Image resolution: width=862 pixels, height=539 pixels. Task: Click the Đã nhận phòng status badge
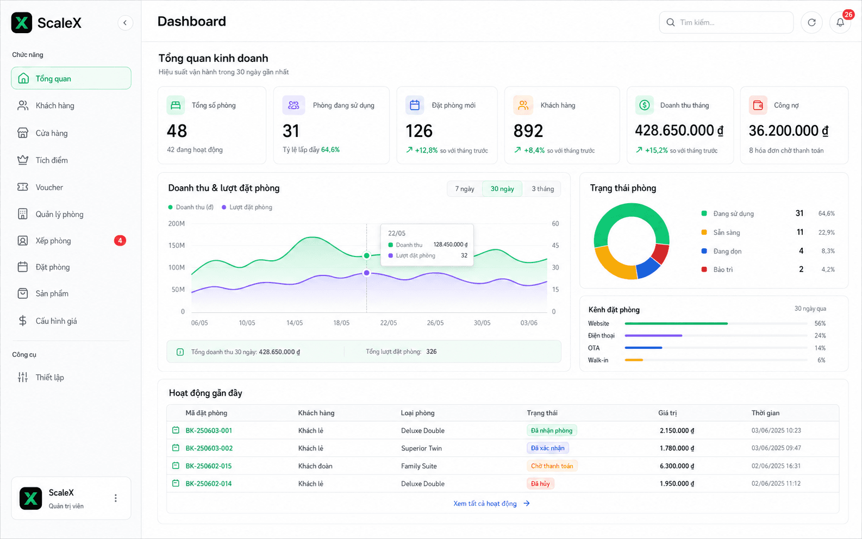(x=552, y=430)
